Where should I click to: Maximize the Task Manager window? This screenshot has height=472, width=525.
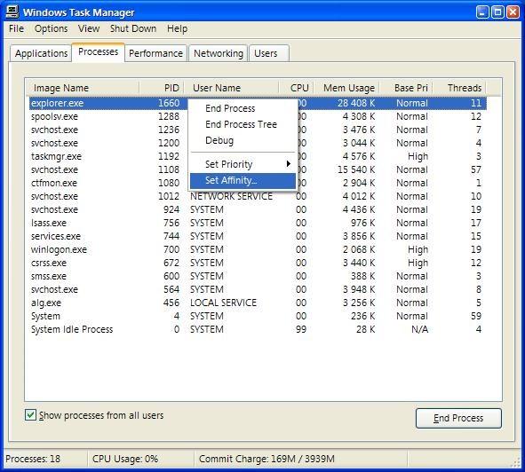click(497, 12)
